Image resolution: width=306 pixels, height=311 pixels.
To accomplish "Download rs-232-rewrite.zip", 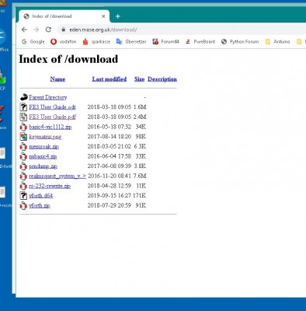I will click(x=50, y=186).
